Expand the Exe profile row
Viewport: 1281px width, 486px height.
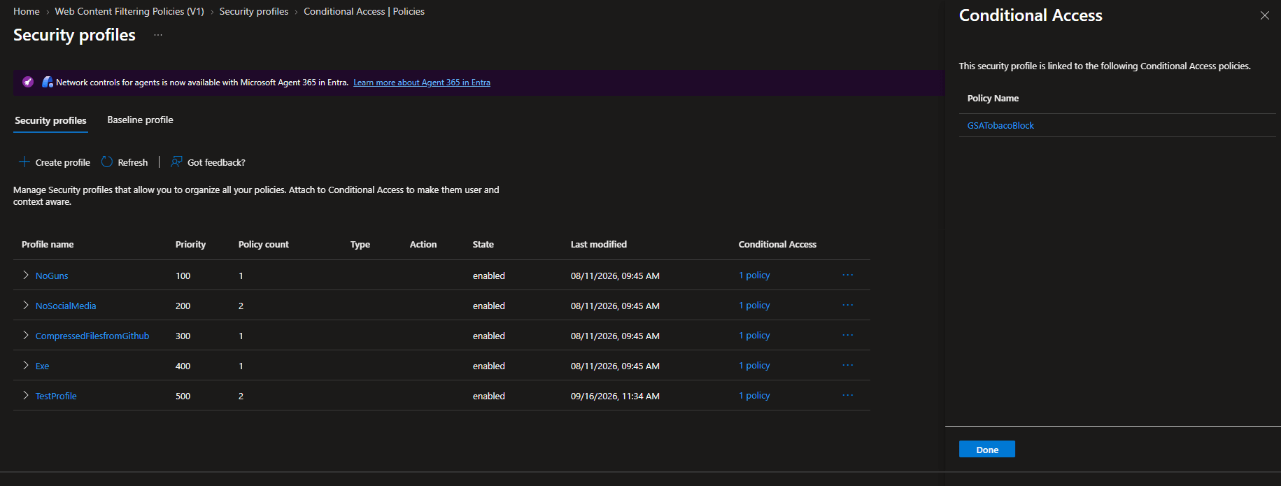(x=26, y=366)
